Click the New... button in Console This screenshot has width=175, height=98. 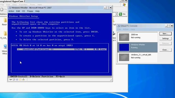[165, 34]
